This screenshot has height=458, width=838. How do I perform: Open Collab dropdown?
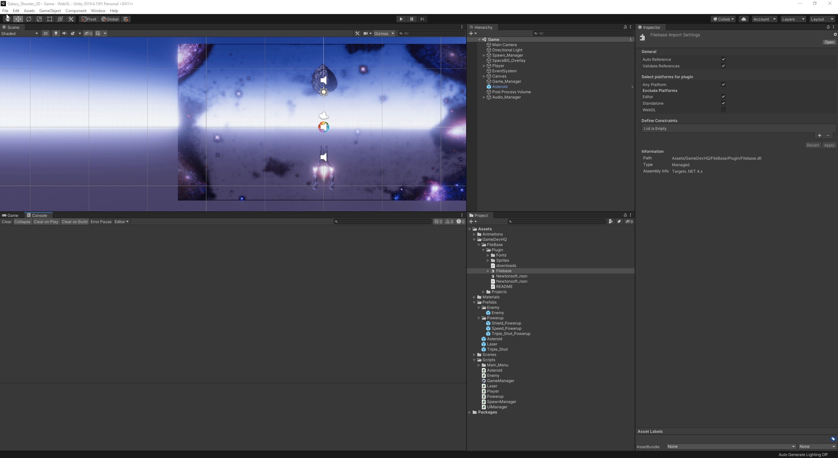[x=723, y=19]
